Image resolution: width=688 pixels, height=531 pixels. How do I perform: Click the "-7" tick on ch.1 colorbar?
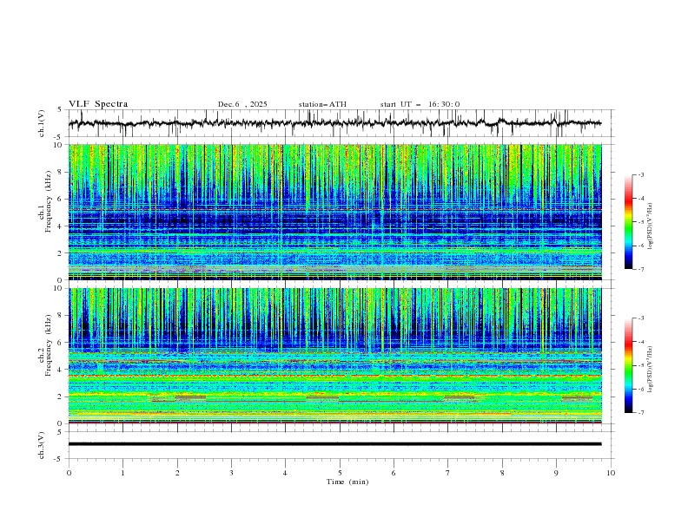(x=641, y=270)
